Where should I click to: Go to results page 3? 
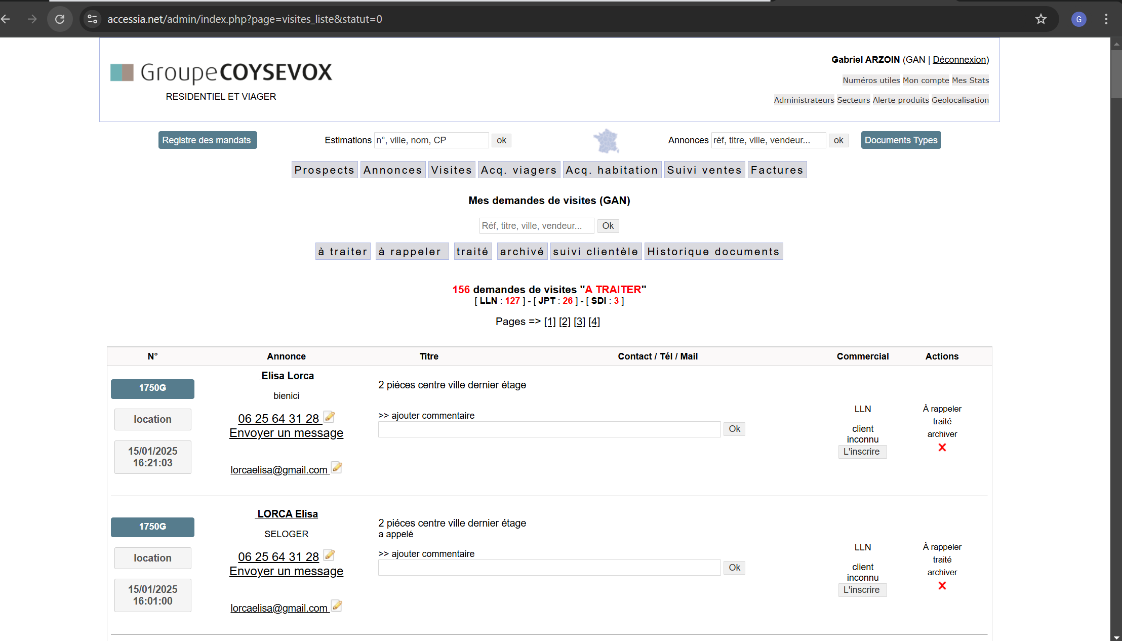pos(579,322)
